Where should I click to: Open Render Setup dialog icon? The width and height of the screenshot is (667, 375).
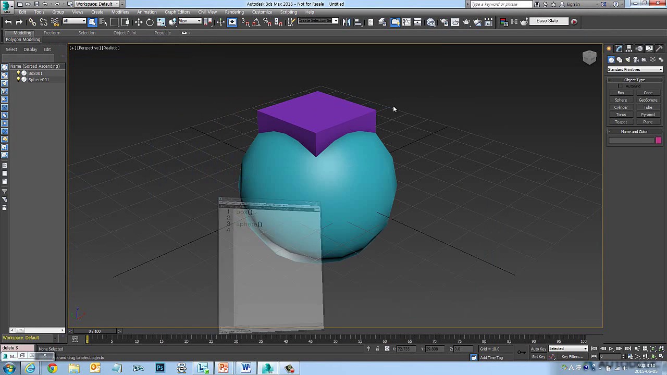(444, 22)
